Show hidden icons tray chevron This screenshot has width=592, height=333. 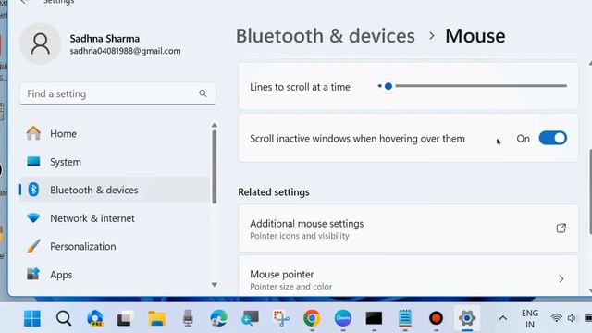pyautogui.click(x=503, y=318)
